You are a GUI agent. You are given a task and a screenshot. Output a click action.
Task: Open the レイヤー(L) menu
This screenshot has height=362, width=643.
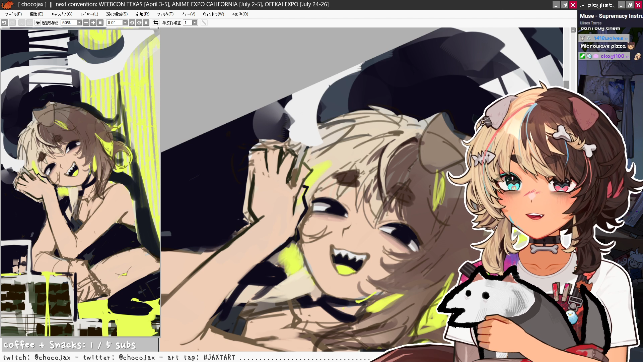coord(89,14)
